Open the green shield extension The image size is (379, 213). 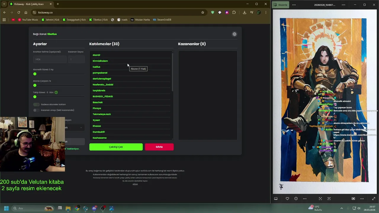tap(212, 12)
